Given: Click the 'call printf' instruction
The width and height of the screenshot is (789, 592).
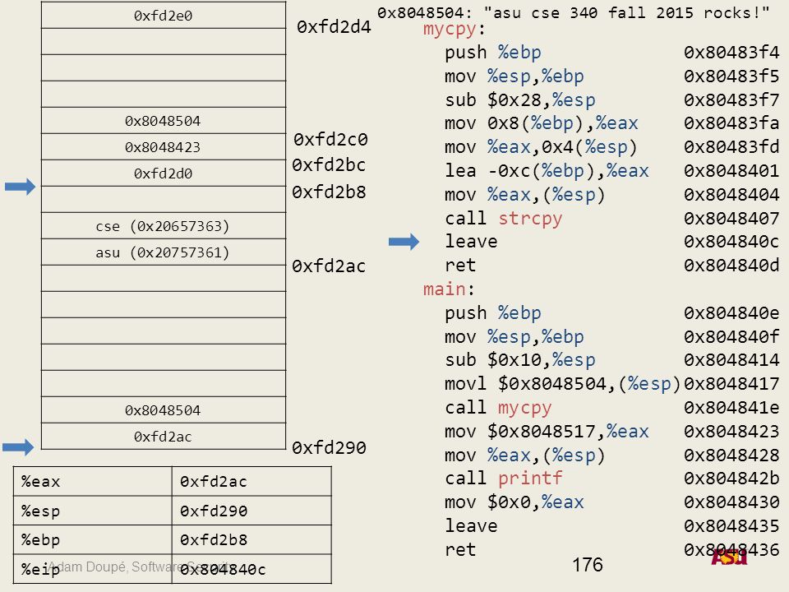Looking at the screenshot, I should point(504,479).
